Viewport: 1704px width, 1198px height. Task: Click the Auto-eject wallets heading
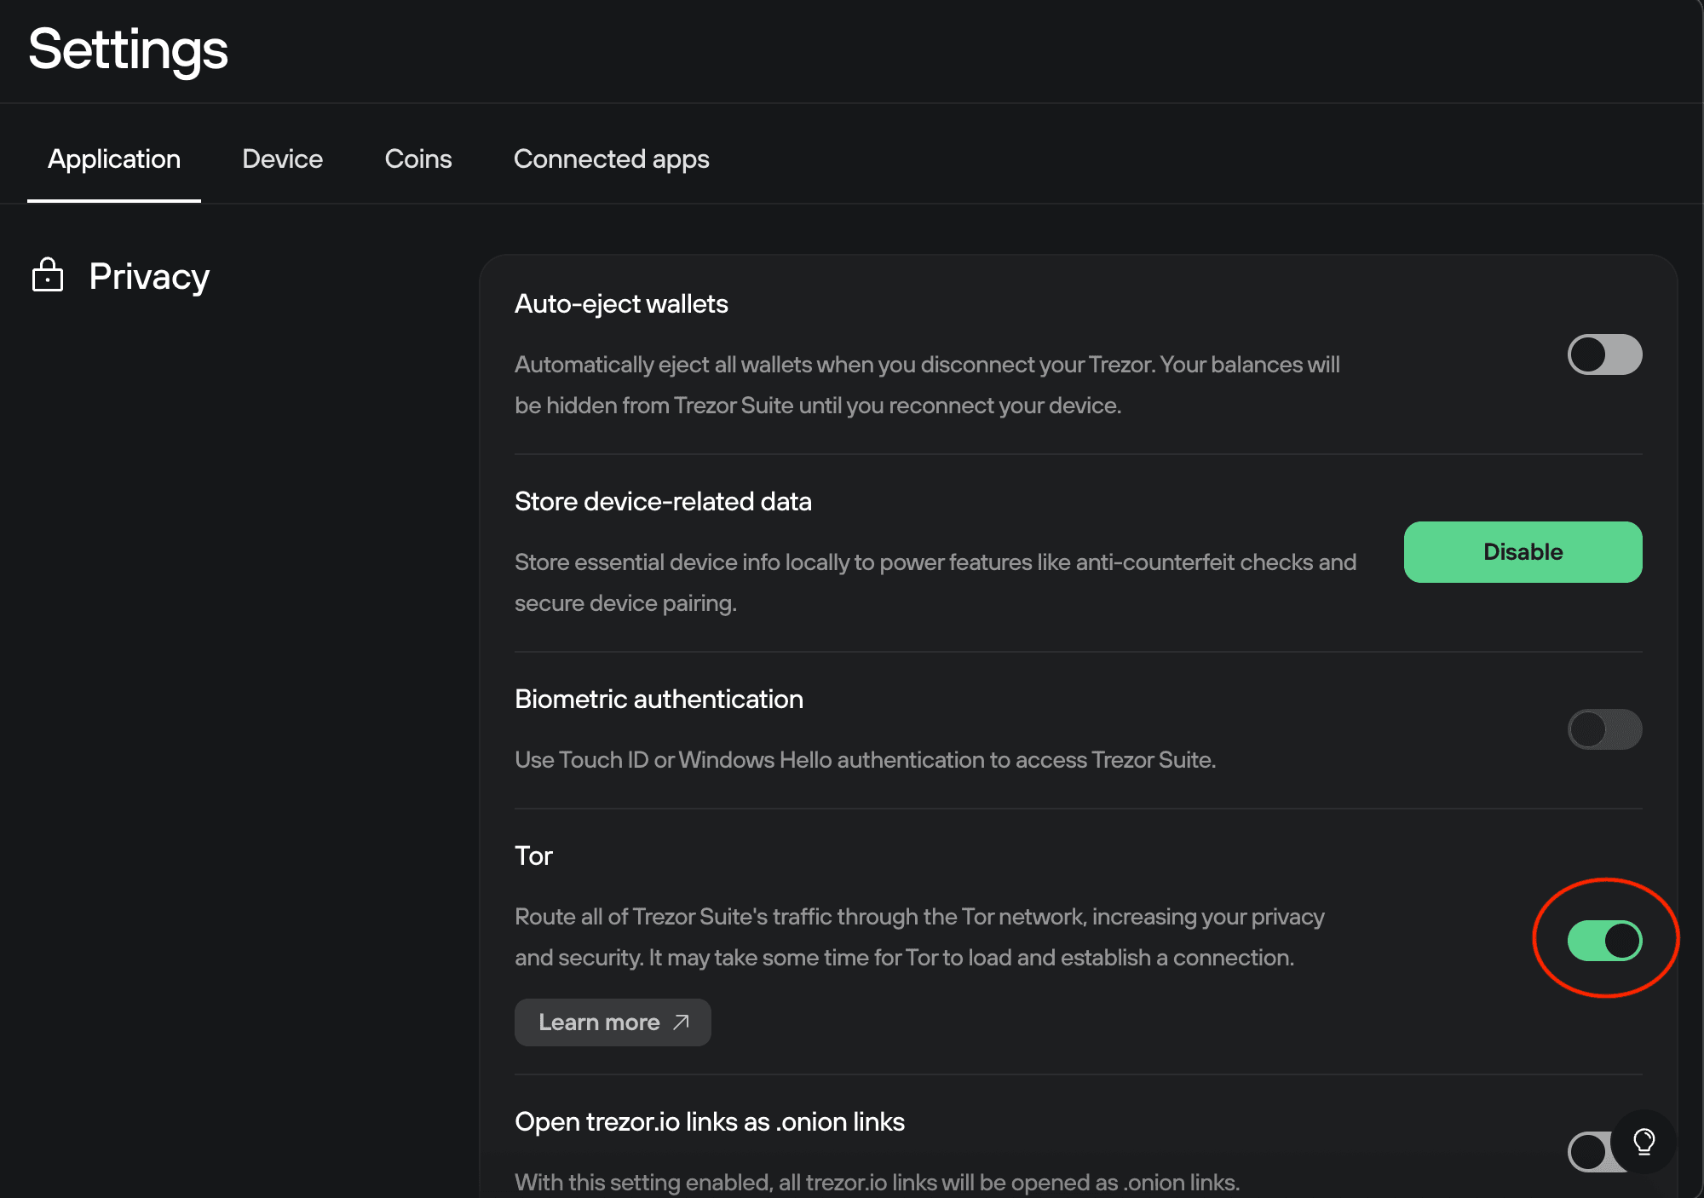coord(621,303)
